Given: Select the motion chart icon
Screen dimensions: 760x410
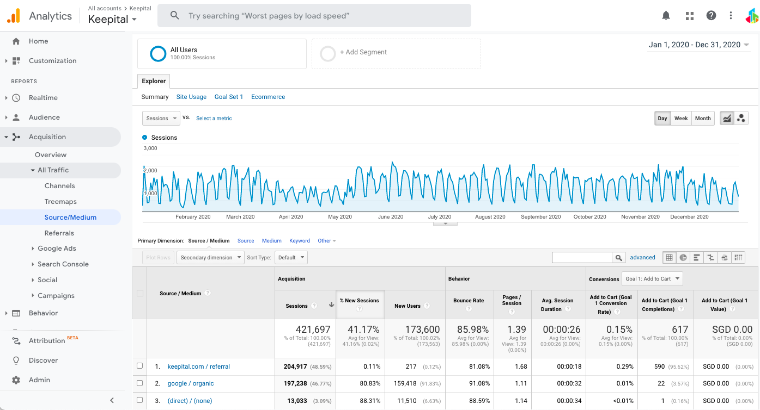Looking at the screenshot, I should [x=741, y=118].
